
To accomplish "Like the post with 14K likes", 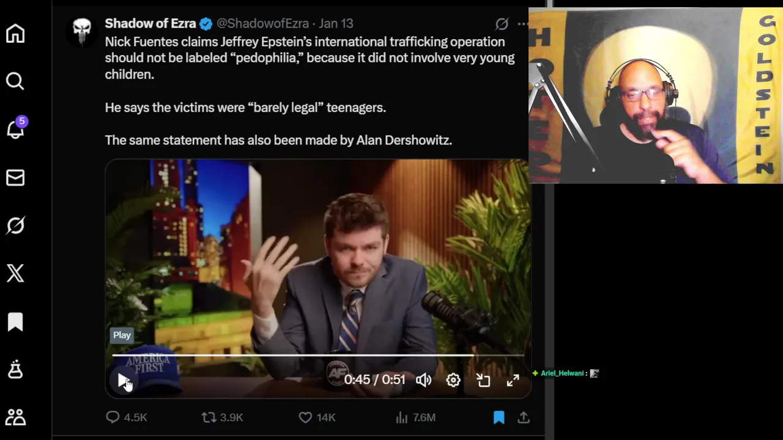I will pyautogui.click(x=317, y=417).
